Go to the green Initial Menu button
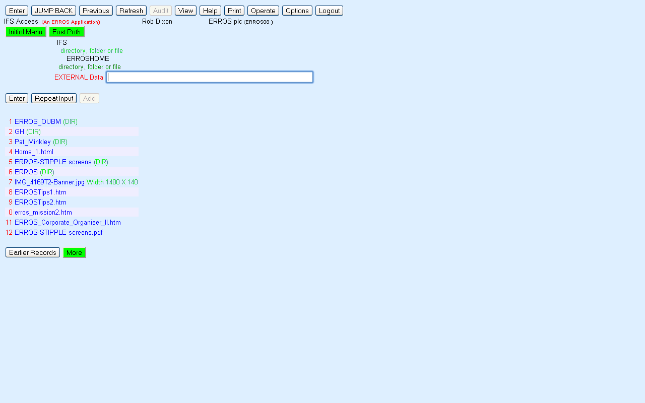The image size is (645, 403). click(x=26, y=32)
